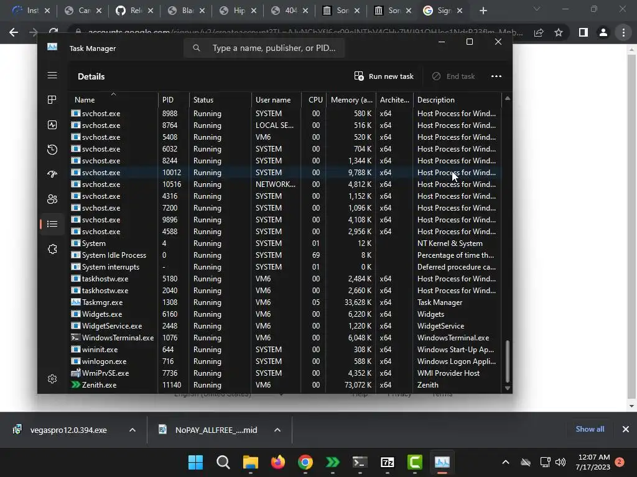The width and height of the screenshot is (637, 477).
Task: Select the Zenith.exe process row
Action: [286, 385]
